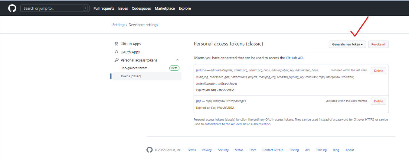This screenshot has width=409, height=164.
Task: Open Codespaces from the top bar
Action: [x=141, y=8]
